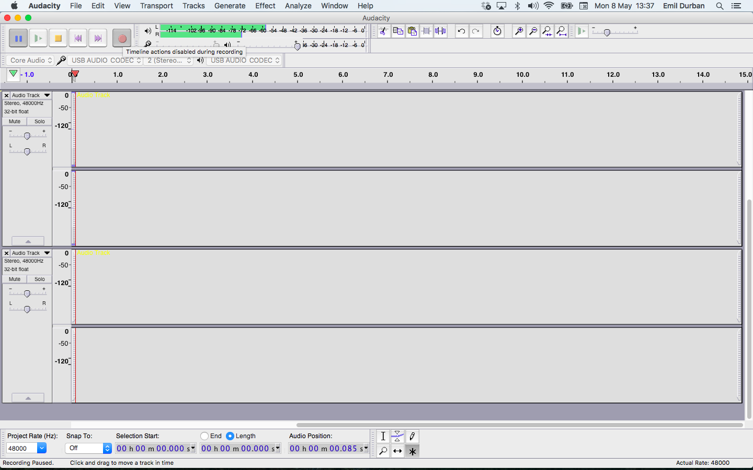Collapse the first track with bottom arrow
Image resolution: width=753 pixels, height=470 pixels.
(x=28, y=241)
